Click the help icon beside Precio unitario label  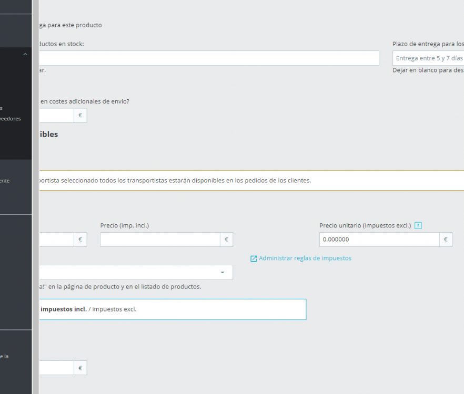pos(418,225)
